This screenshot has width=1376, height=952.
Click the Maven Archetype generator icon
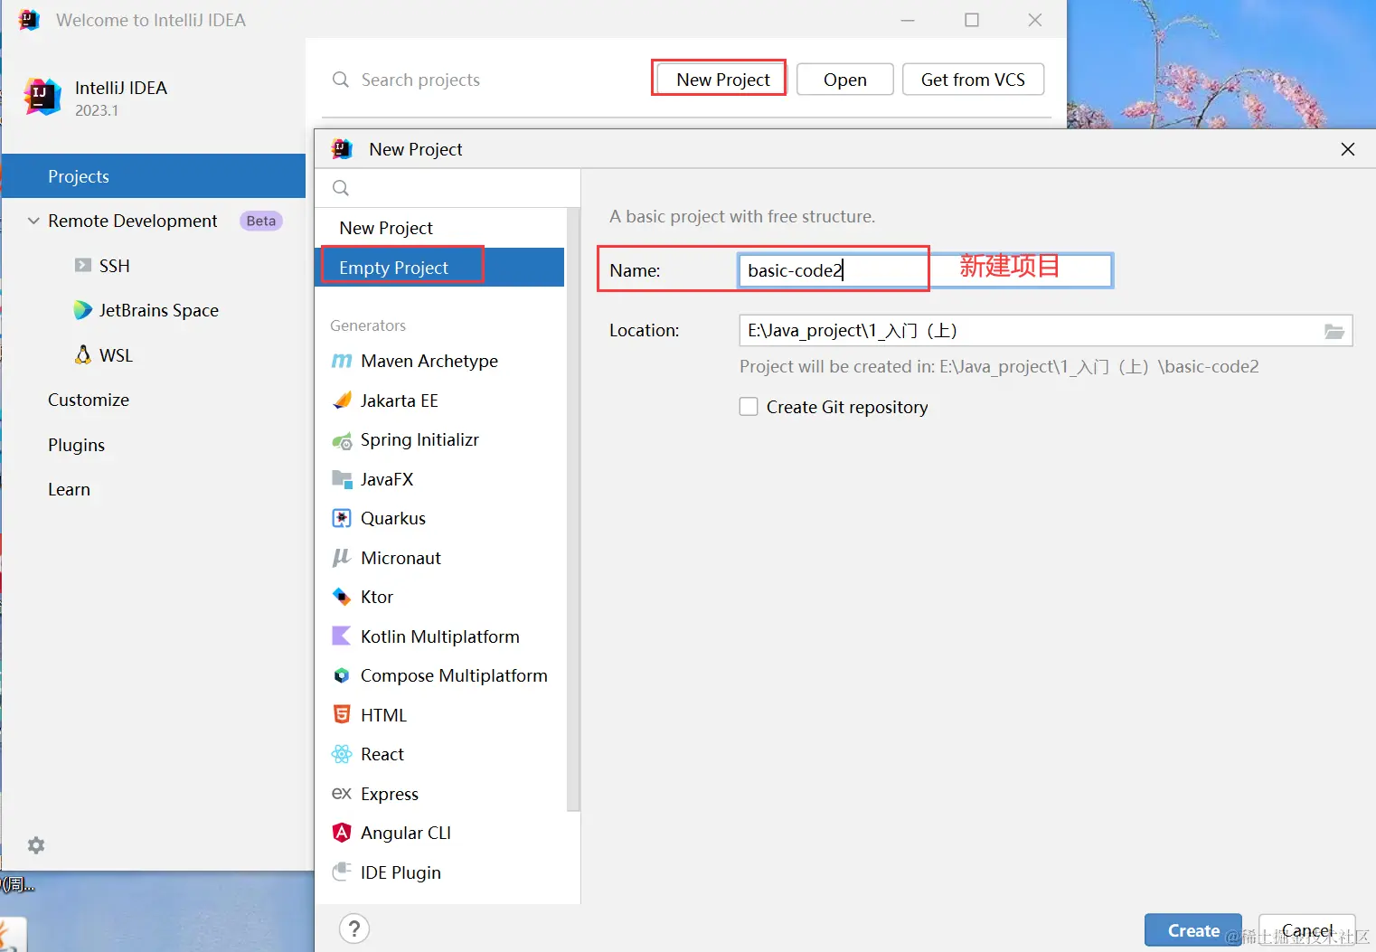pyautogui.click(x=342, y=361)
